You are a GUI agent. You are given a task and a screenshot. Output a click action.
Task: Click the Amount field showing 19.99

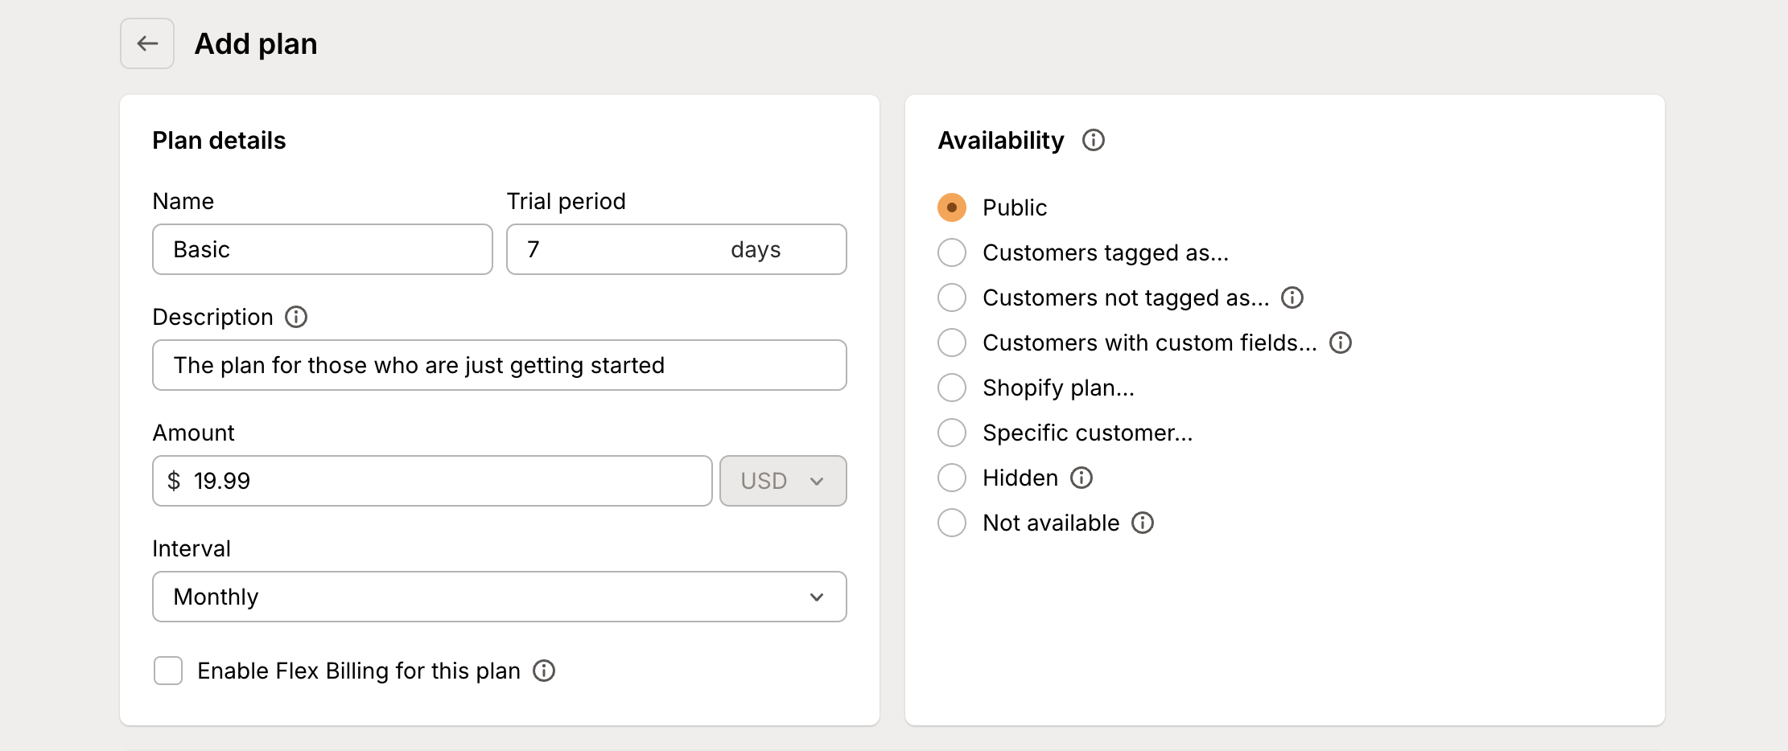tap(431, 481)
